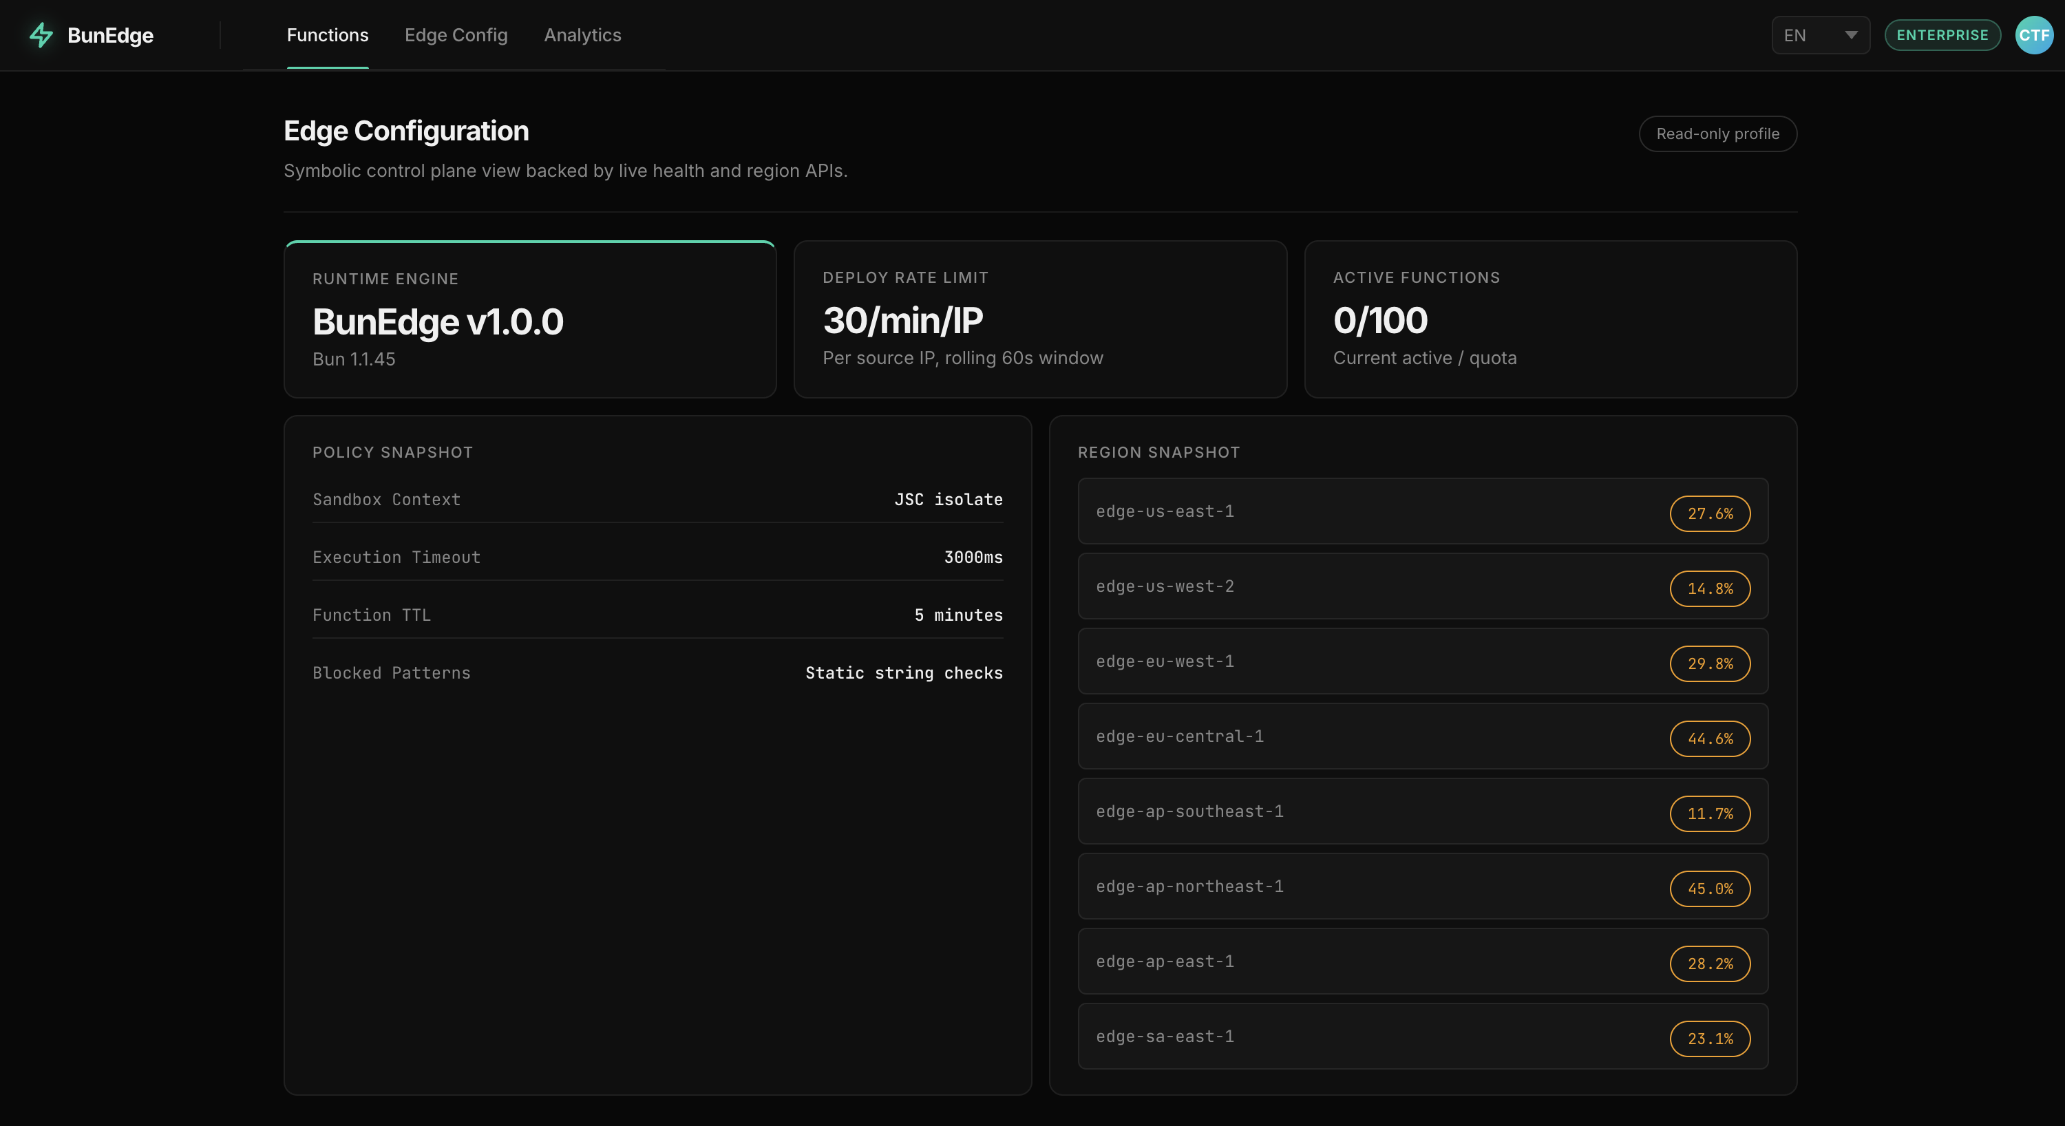Open the Edge Config tab
The height and width of the screenshot is (1126, 2065).
click(x=455, y=35)
